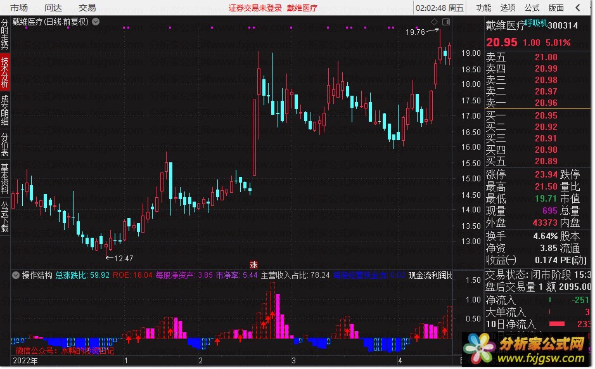This screenshot has width=595, height=369.
Task: Click 2022年 label on time axis
Action: 25,361
